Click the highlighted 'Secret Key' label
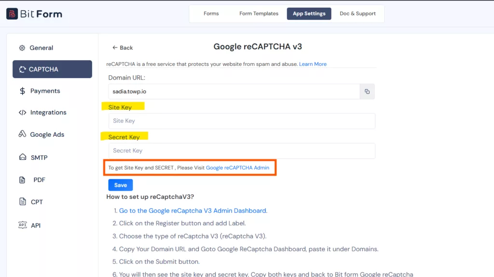This screenshot has height=277, width=494. pyautogui.click(x=124, y=137)
